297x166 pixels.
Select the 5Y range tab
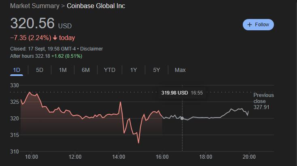pos(157,70)
